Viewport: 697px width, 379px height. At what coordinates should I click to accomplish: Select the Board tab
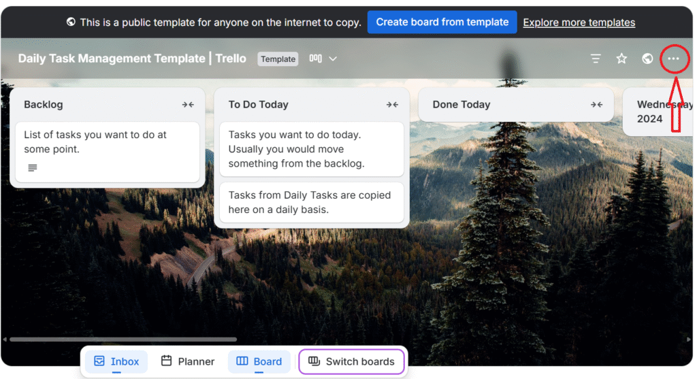pyautogui.click(x=259, y=362)
